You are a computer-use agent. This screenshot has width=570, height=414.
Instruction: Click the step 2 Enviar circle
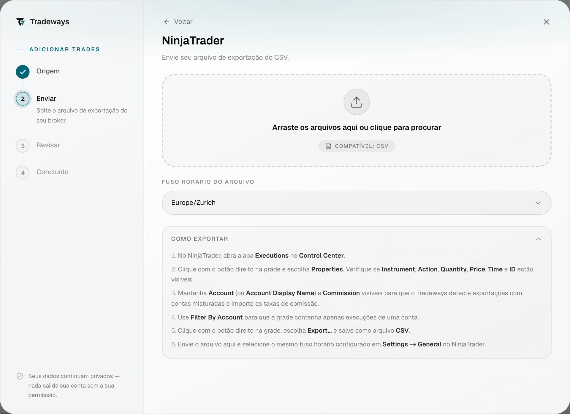[x=23, y=99]
